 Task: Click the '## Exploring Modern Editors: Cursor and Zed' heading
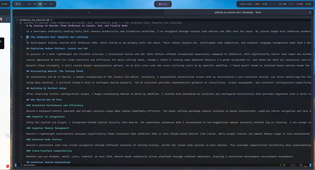click(x=57, y=49)
